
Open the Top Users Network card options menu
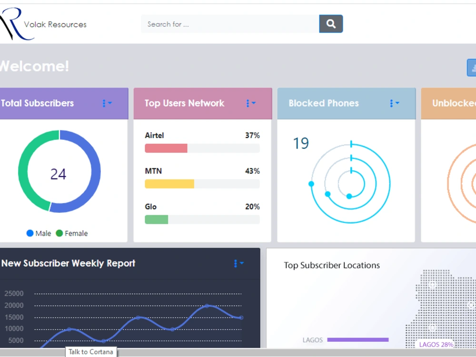point(251,103)
